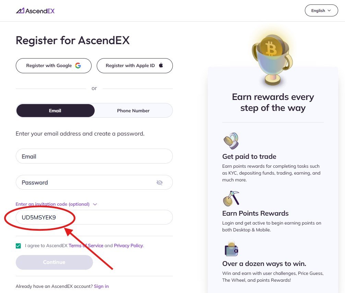Open the Sign in link
Image resolution: width=345 pixels, height=293 pixels.
tap(101, 286)
